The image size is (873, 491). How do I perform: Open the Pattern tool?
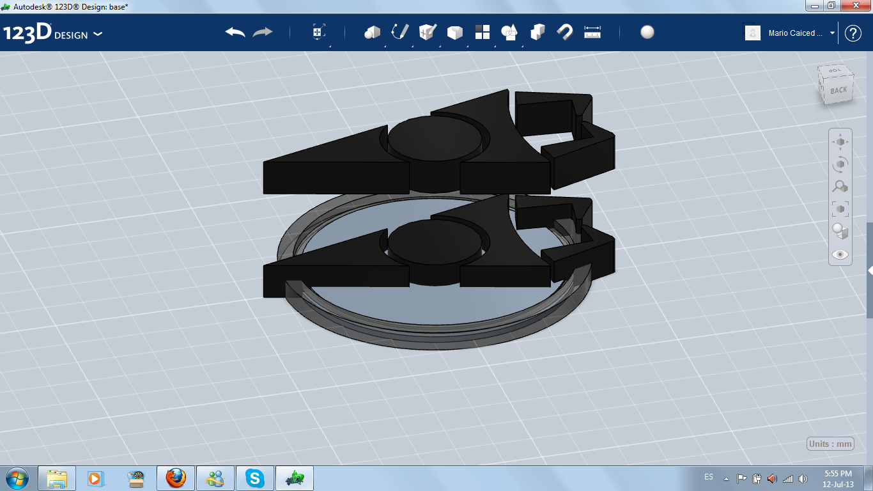click(x=483, y=32)
